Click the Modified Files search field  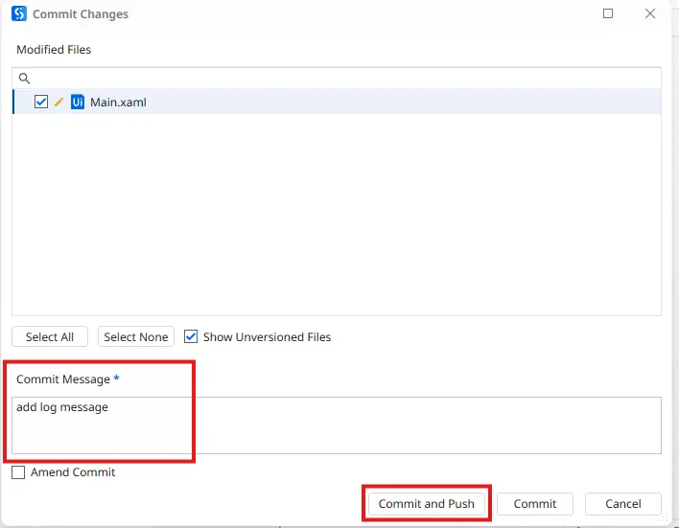336,79
